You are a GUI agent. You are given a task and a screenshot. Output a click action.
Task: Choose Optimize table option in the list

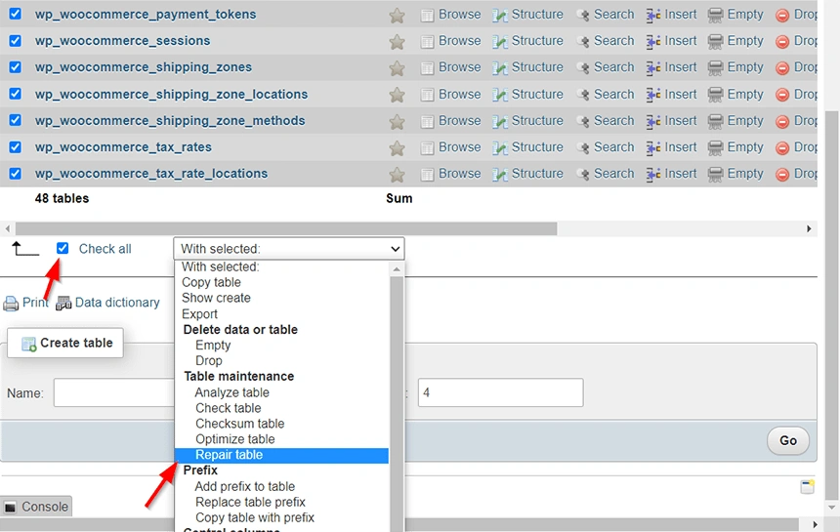(x=234, y=439)
